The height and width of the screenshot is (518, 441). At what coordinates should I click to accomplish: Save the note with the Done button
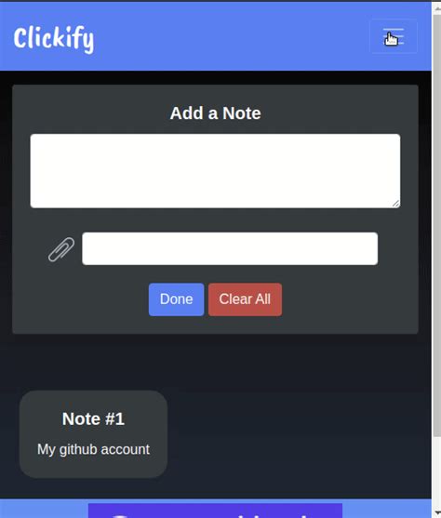[176, 299]
